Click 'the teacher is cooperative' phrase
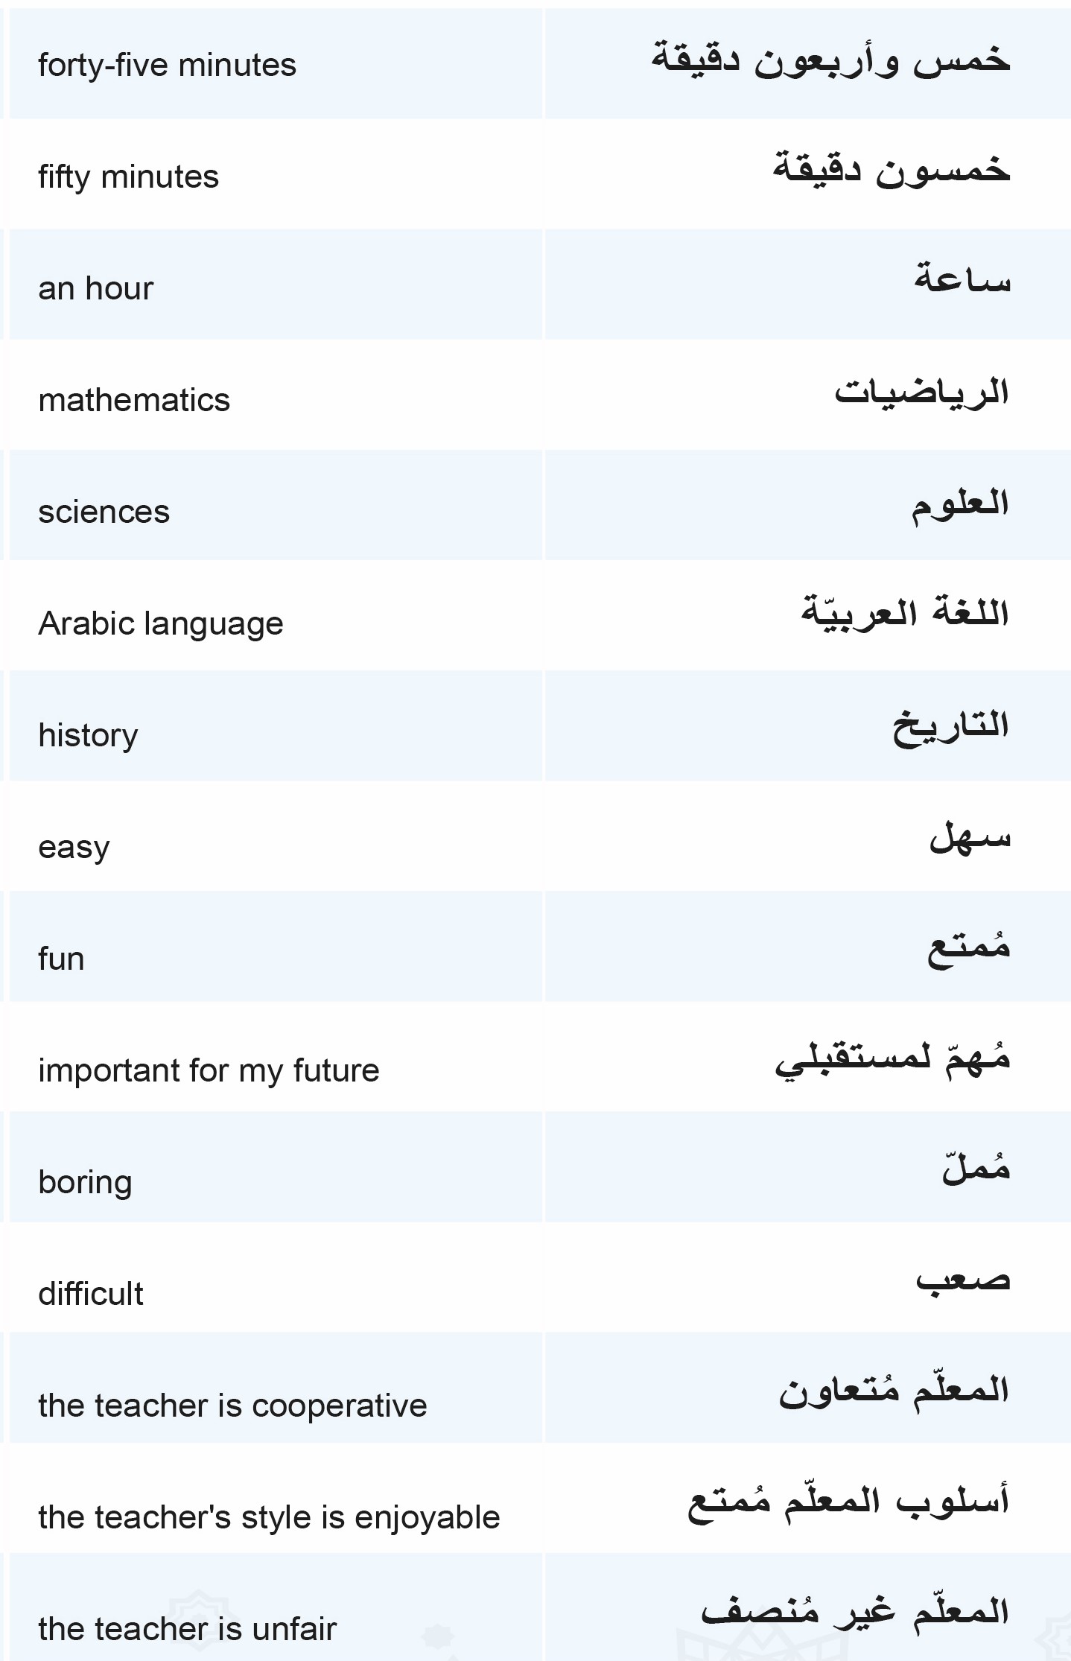 coord(232,1406)
